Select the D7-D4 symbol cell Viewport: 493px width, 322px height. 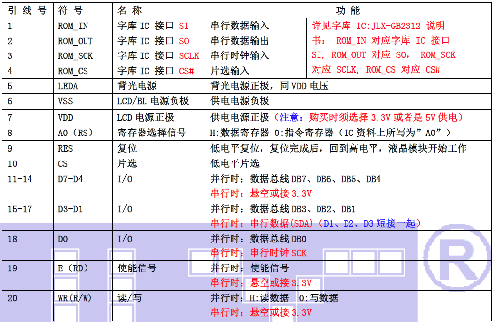pos(70,179)
